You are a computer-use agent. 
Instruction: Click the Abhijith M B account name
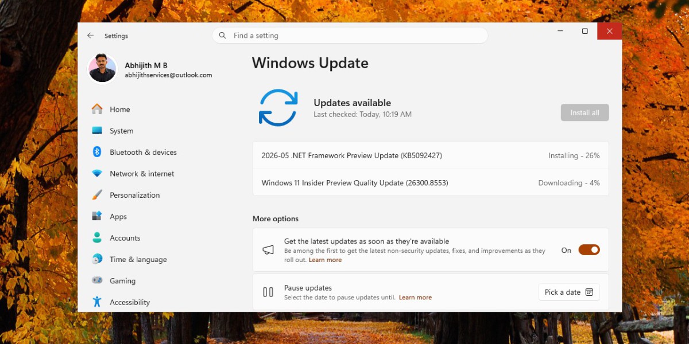click(146, 65)
